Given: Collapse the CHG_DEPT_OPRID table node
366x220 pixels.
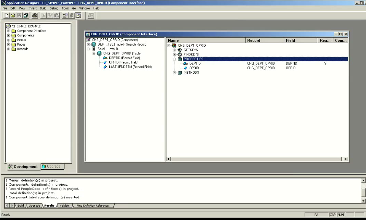Looking at the screenshot, I should click(94, 53).
